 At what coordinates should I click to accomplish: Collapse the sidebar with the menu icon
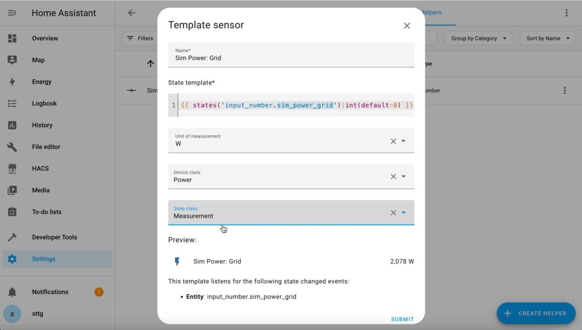(13, 13)
